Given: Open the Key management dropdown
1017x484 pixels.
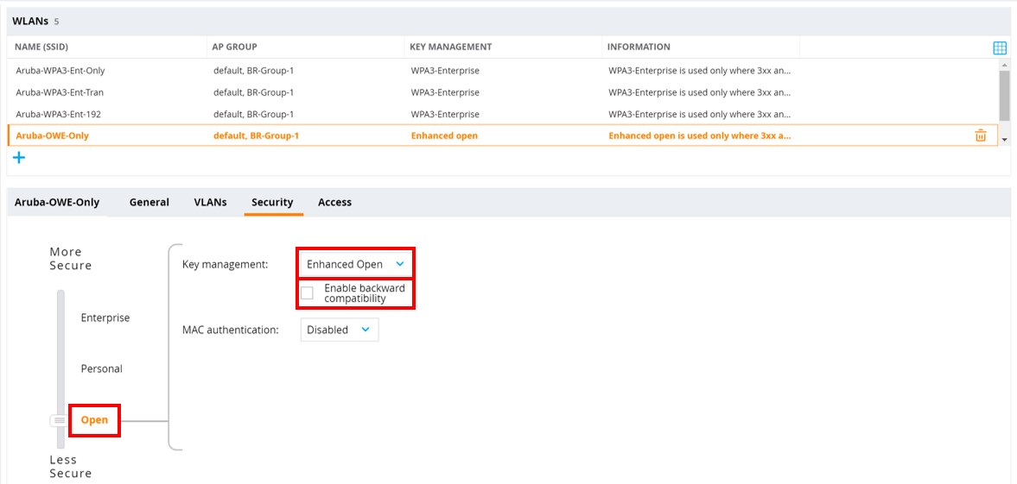Looking at the screenshot, I should [x=355, y=264].
